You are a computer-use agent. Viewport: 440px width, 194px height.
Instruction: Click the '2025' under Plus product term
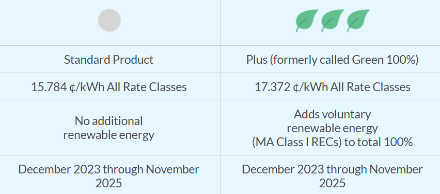tap(332, 183)
